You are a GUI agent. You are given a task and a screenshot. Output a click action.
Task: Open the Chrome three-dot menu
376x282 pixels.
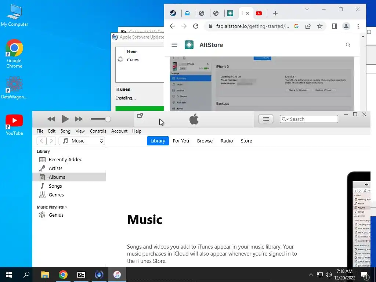click(x=358, y=26)
